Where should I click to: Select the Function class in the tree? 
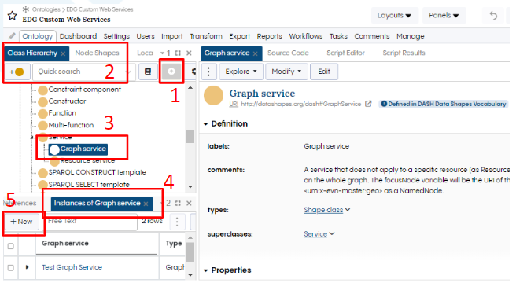pyautogui.click(x=62, y=113)
